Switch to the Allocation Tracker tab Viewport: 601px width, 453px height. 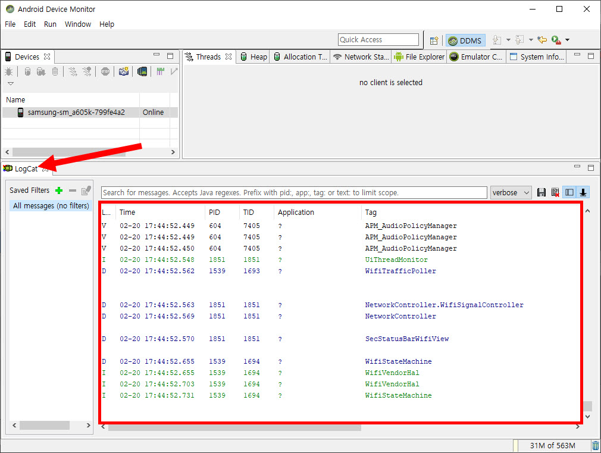tap(300, 57)
